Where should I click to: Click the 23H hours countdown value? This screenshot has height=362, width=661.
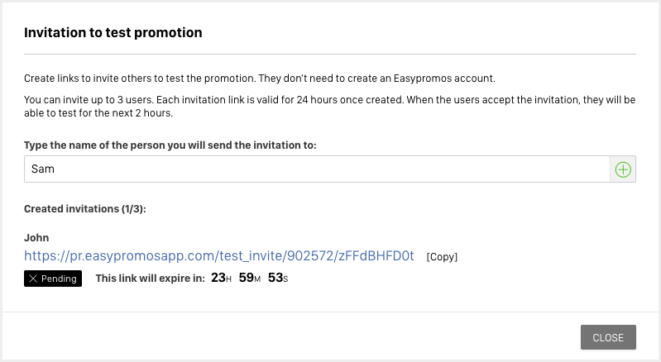coord(221,278)
